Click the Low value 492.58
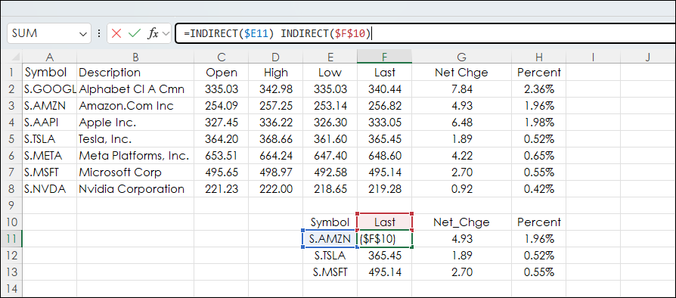Screen dimensions: 676x298 pos(330,172)
